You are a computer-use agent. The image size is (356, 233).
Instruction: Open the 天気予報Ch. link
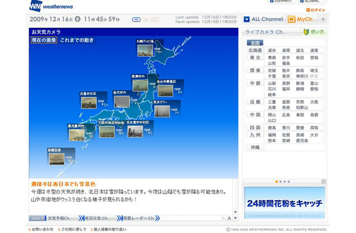[58, 218]
